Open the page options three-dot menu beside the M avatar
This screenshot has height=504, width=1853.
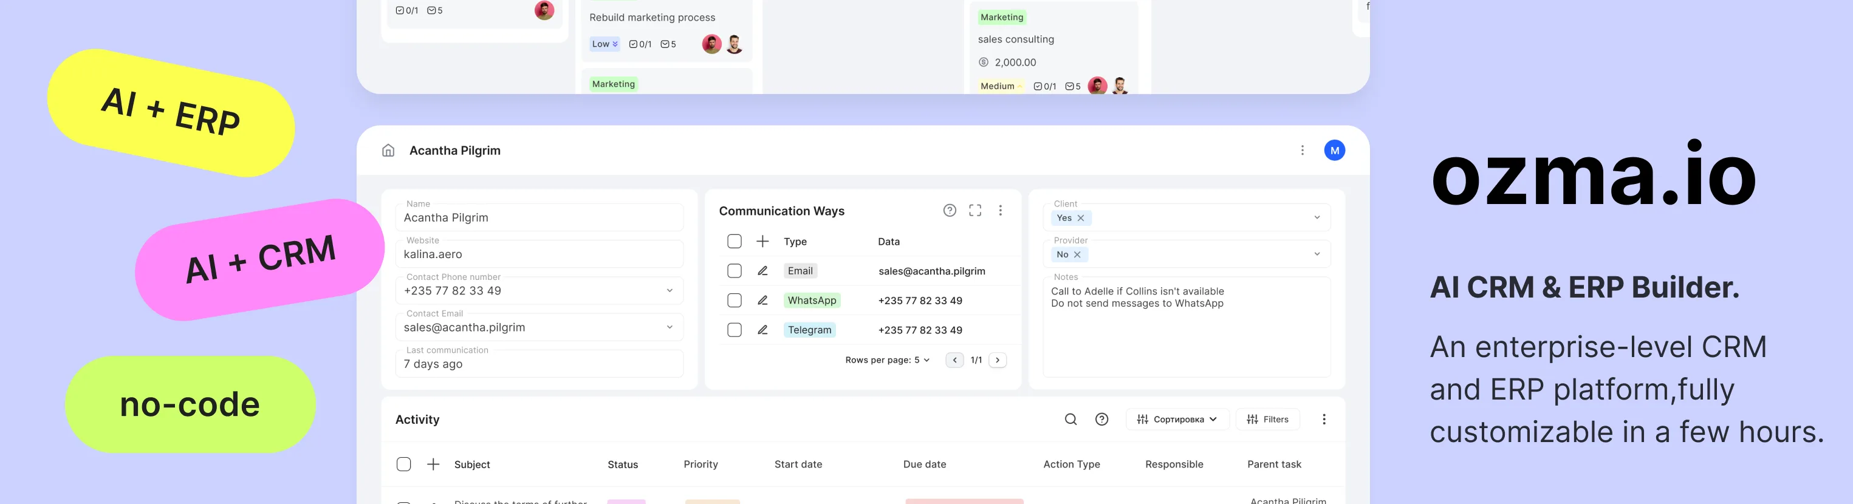(1302, 150)
